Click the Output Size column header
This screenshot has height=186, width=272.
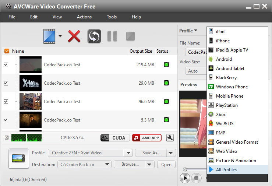point(141,51)
